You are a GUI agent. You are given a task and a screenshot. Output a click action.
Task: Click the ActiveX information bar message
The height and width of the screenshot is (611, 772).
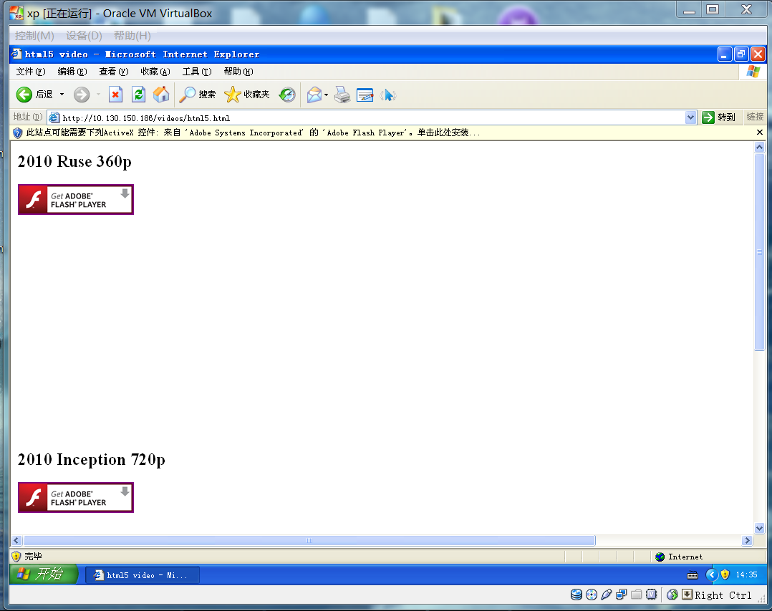point(253,133)
